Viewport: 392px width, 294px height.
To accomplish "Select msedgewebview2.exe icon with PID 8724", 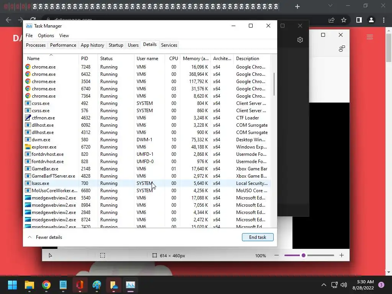I will click(28, 219).
